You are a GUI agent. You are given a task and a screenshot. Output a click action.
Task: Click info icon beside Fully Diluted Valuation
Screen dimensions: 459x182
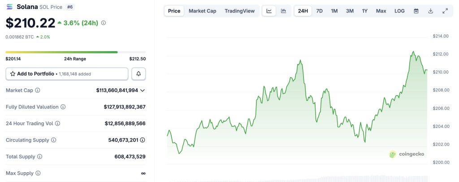(63, 107)
